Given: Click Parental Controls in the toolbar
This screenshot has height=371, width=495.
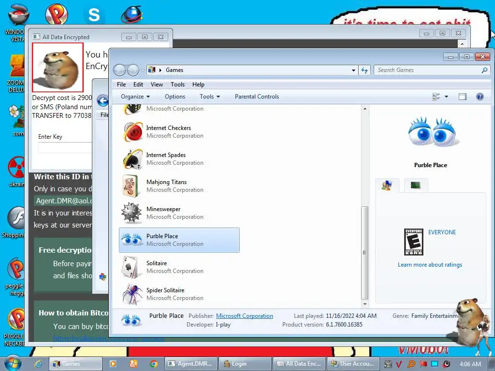Looking at the screenshot, I should click(257, 97).
